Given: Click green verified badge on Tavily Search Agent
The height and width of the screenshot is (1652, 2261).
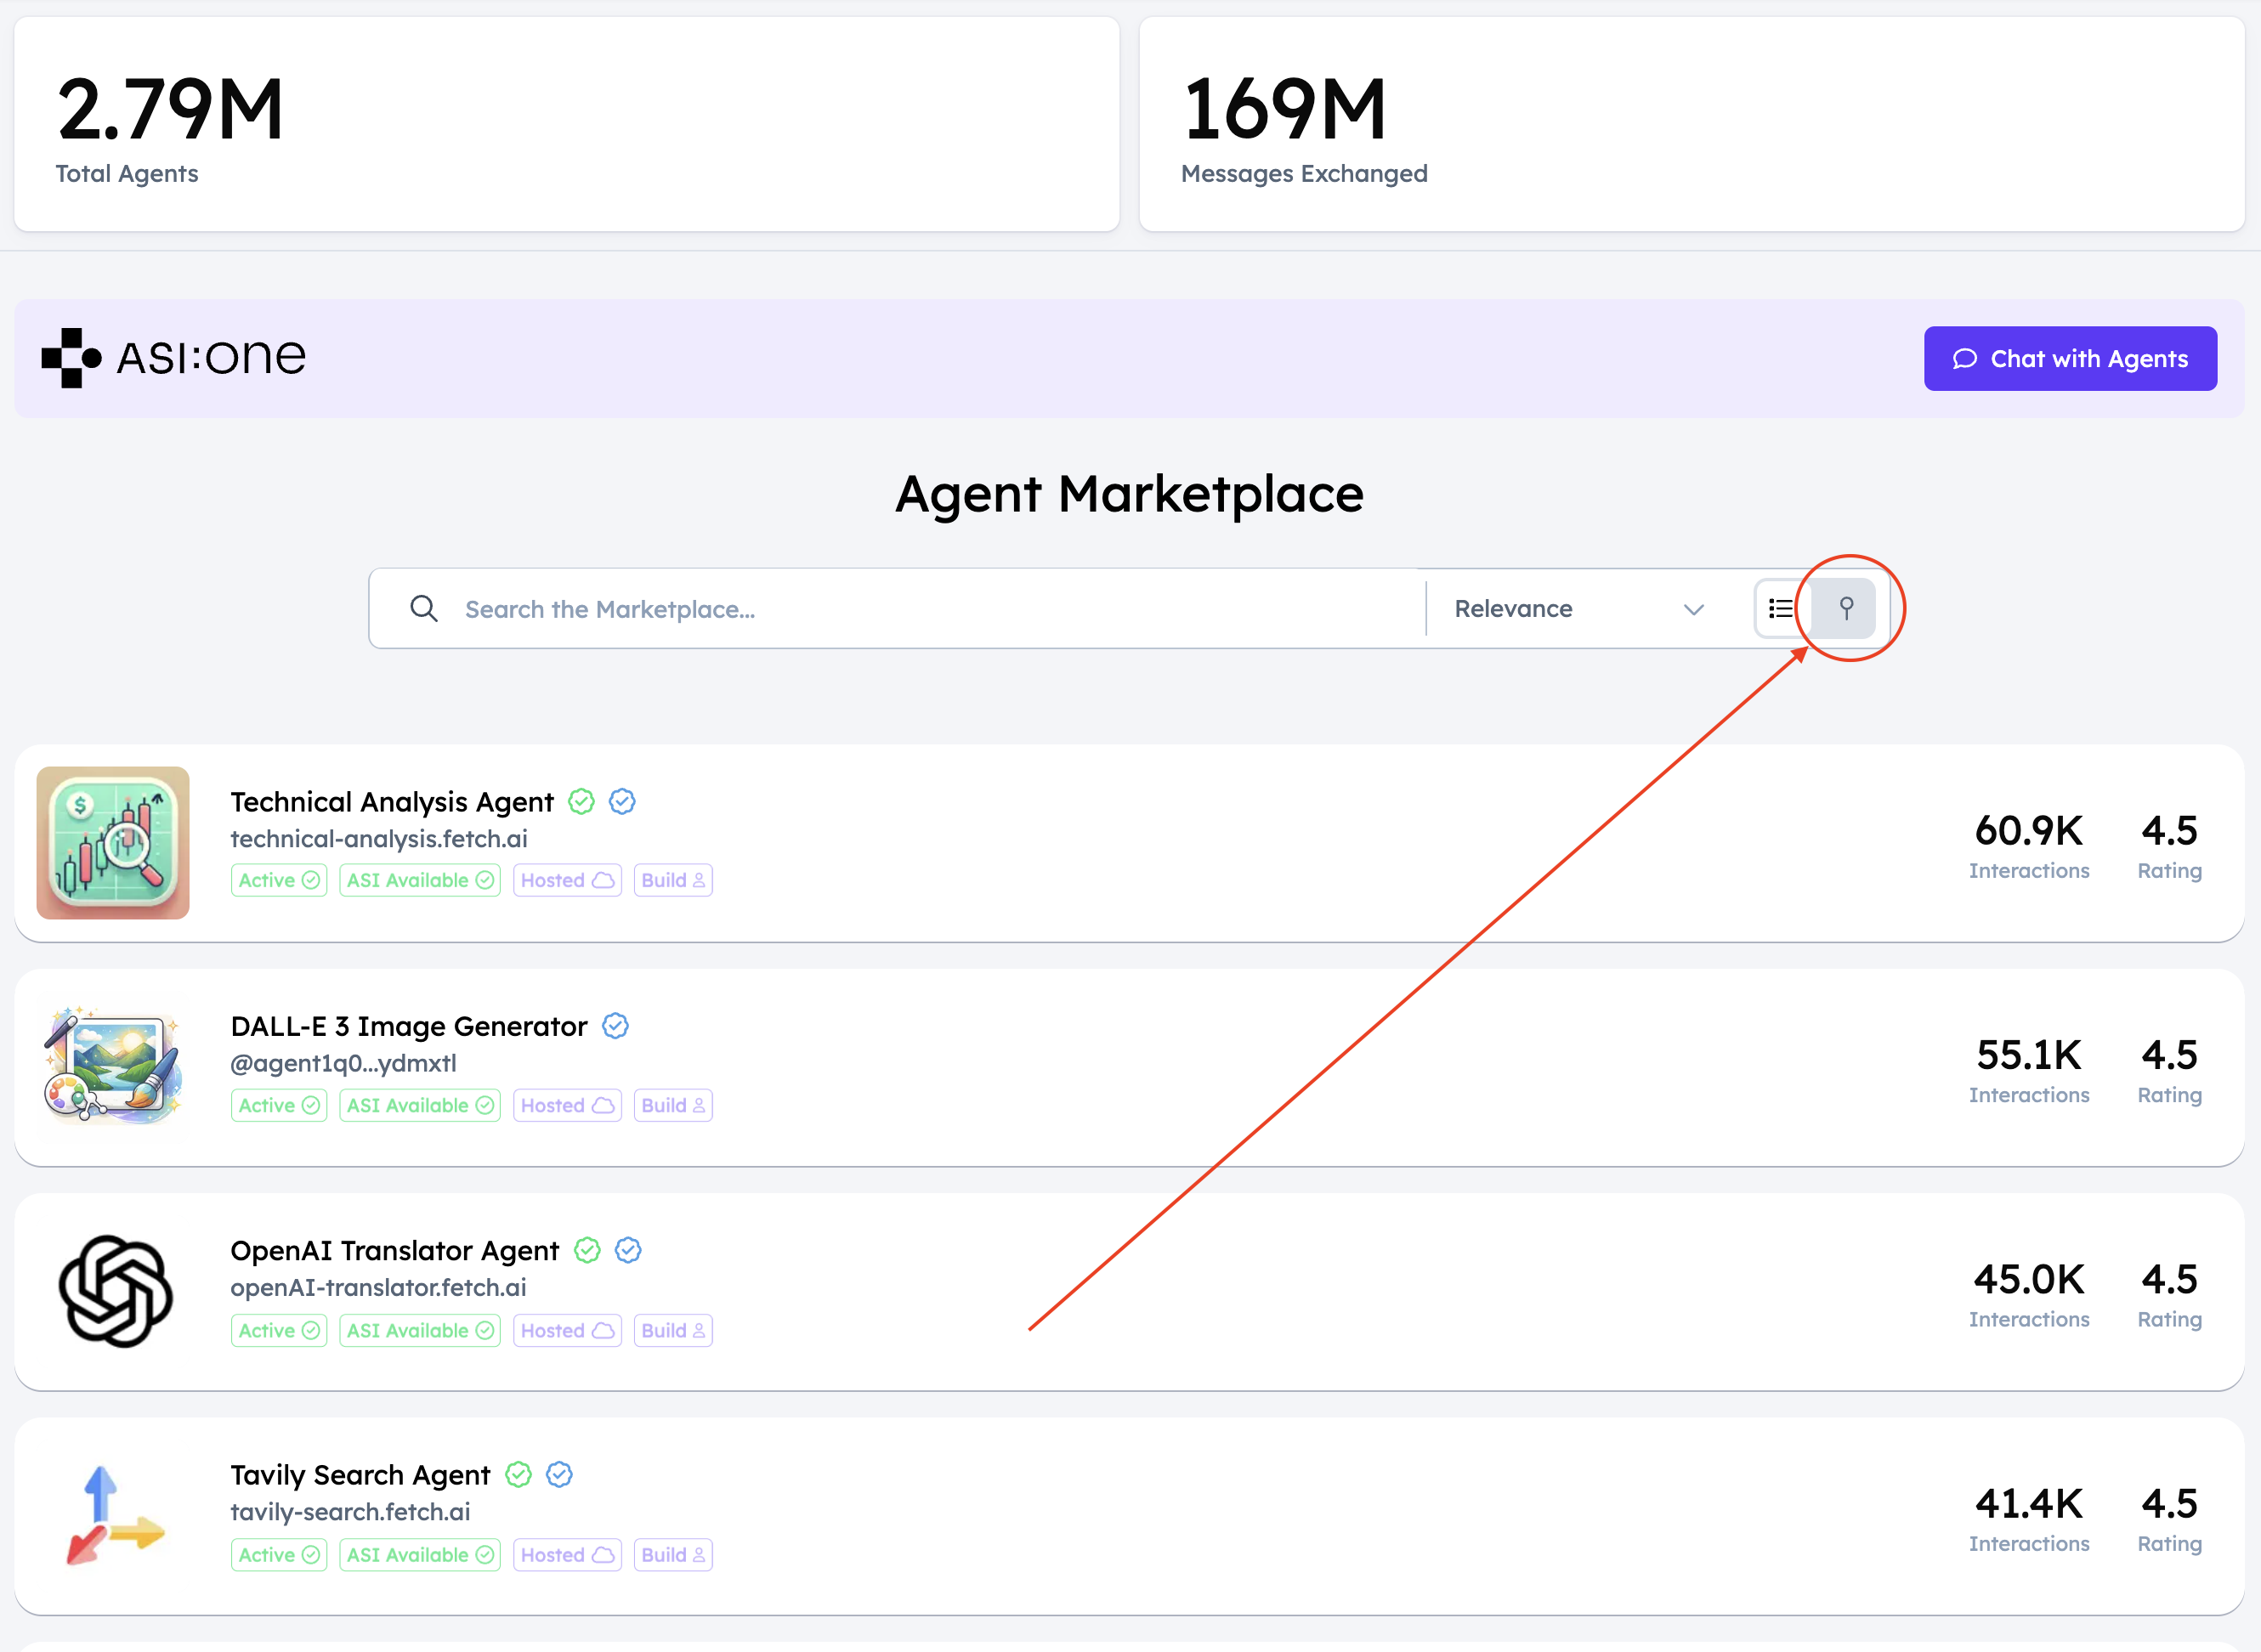Looking at the screenshot, I should click(518, 1475).
